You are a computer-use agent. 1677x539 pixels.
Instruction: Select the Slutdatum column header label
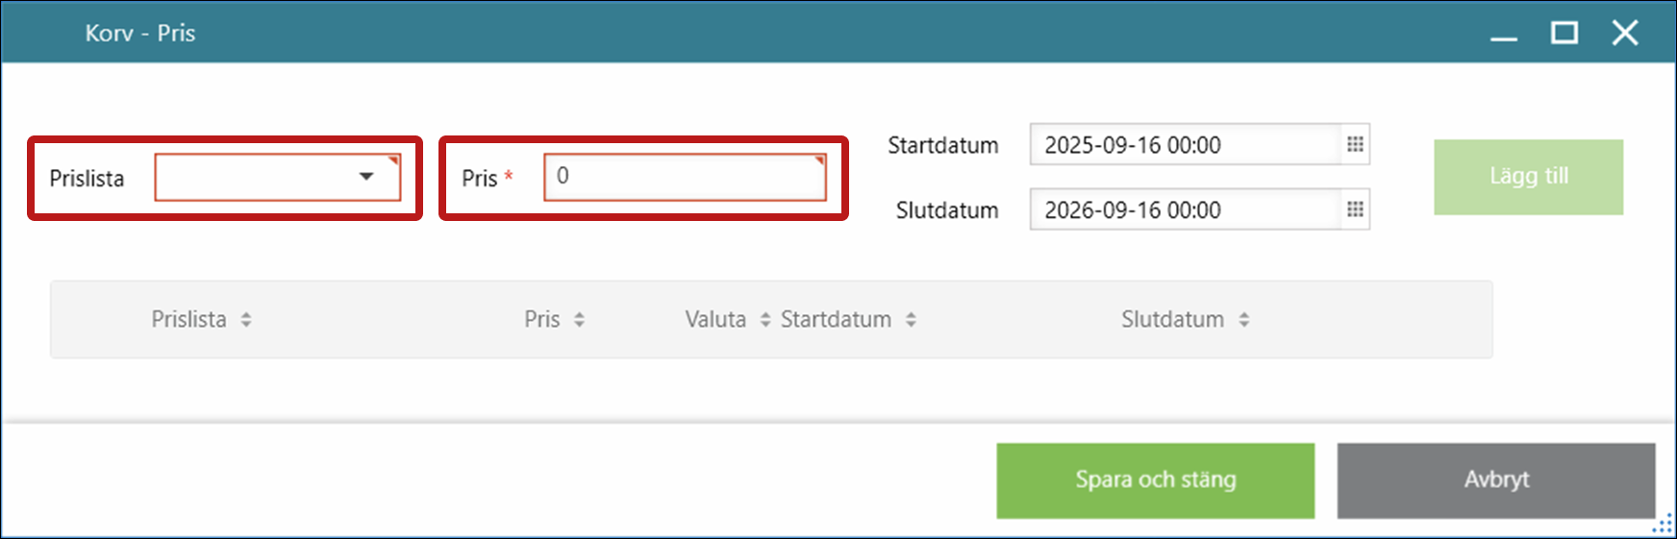tap(1172, 320)
